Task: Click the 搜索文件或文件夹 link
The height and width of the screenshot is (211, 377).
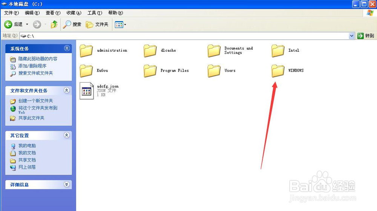Action: [35, 73]
